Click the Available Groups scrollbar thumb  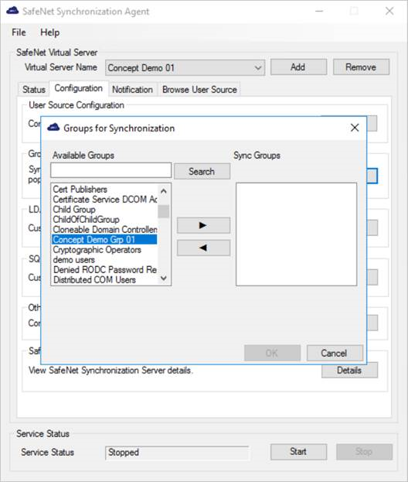pyautogui.click(x=163, y=211)
